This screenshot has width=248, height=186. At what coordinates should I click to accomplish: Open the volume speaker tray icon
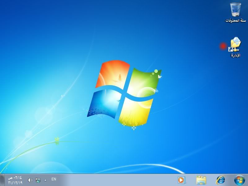[30, 180]
